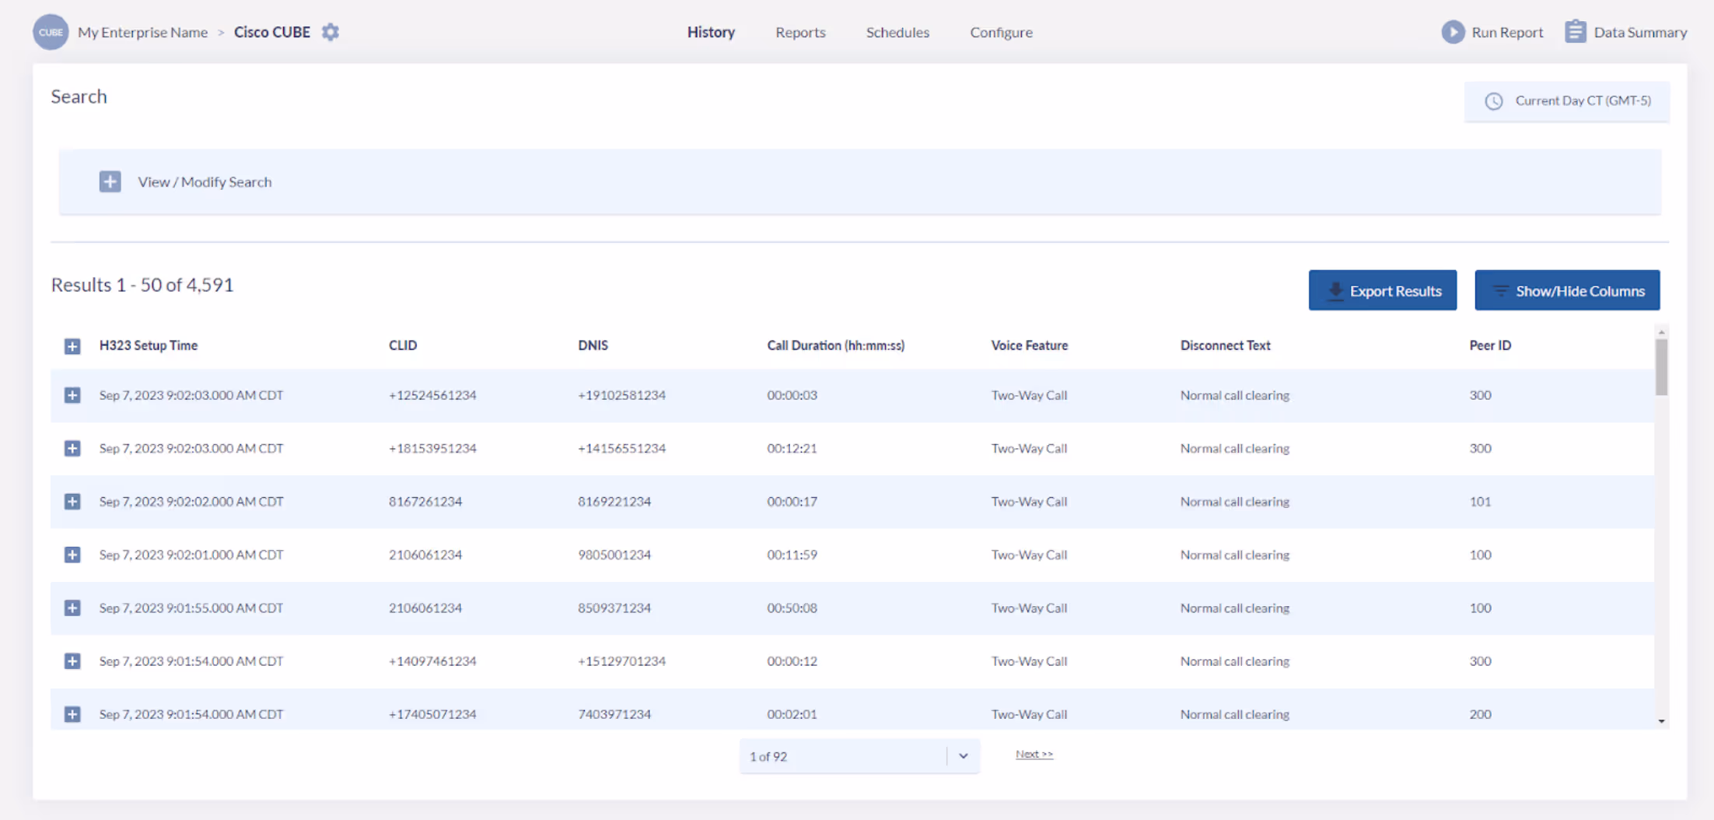Viewport: 1714px width, 820px height.
Task: Click download icon on Export Results
Action: [x=1334, y=291]
